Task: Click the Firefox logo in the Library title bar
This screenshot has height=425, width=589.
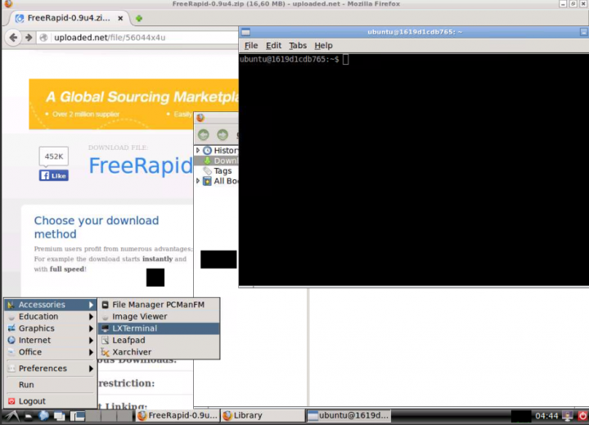Action: pos(200,118)
